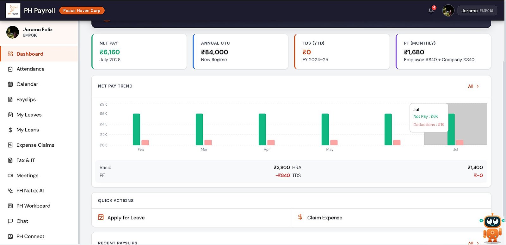The height and width of the screenshot is (245, 506).
Task: Go to Tax & IT
Action: click(39, 160)
